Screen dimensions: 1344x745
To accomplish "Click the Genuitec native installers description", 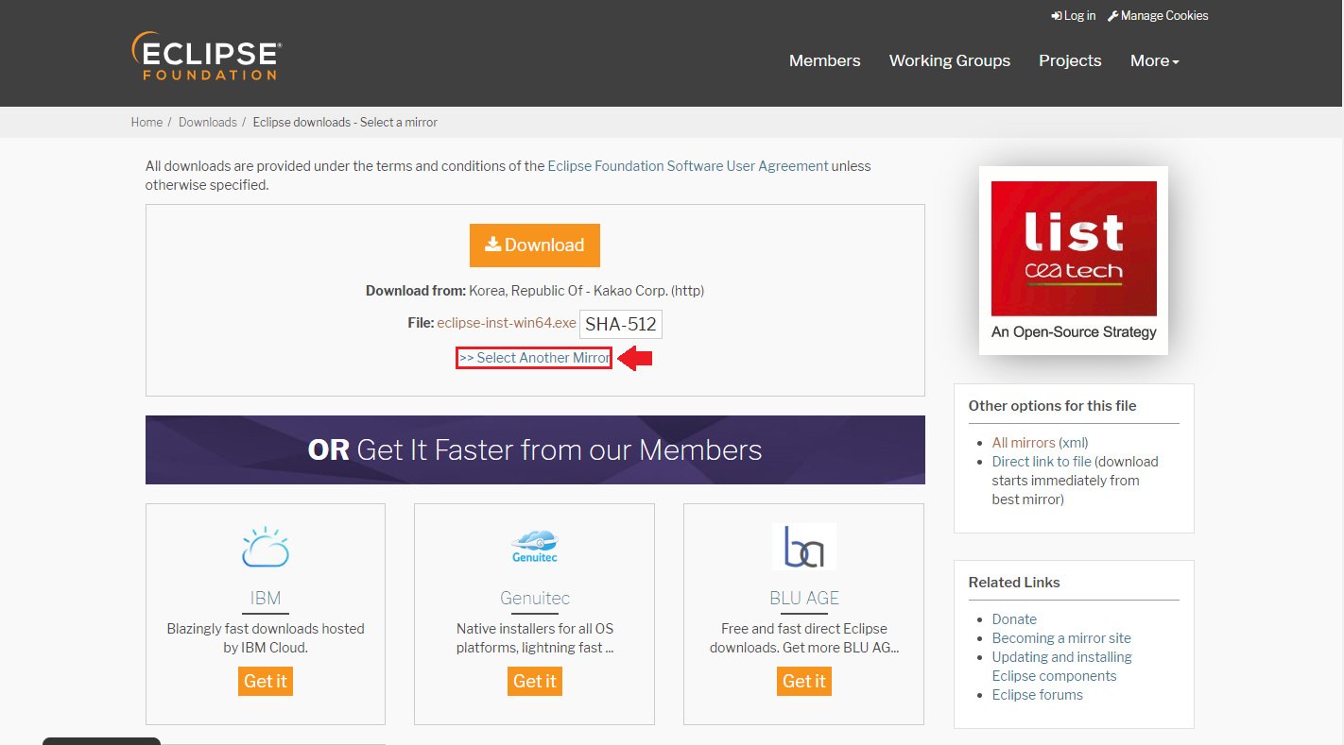I will (535, 638).
